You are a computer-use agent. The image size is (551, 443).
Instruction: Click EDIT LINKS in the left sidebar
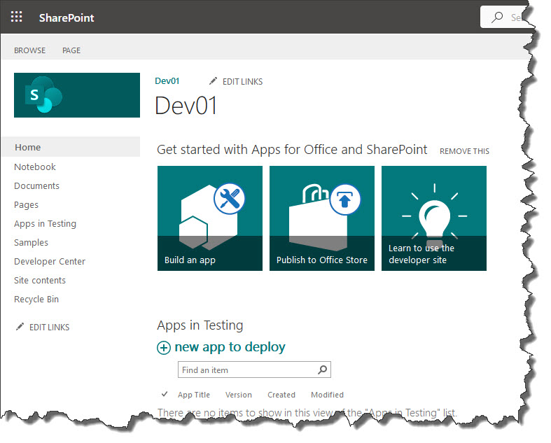click(49, 327)
